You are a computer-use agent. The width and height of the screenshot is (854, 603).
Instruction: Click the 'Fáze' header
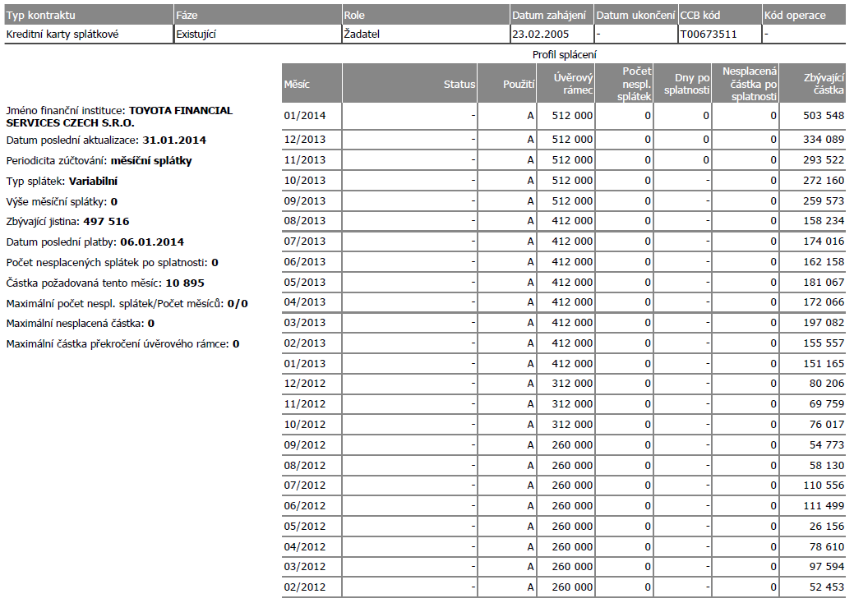tap(257, 16)
